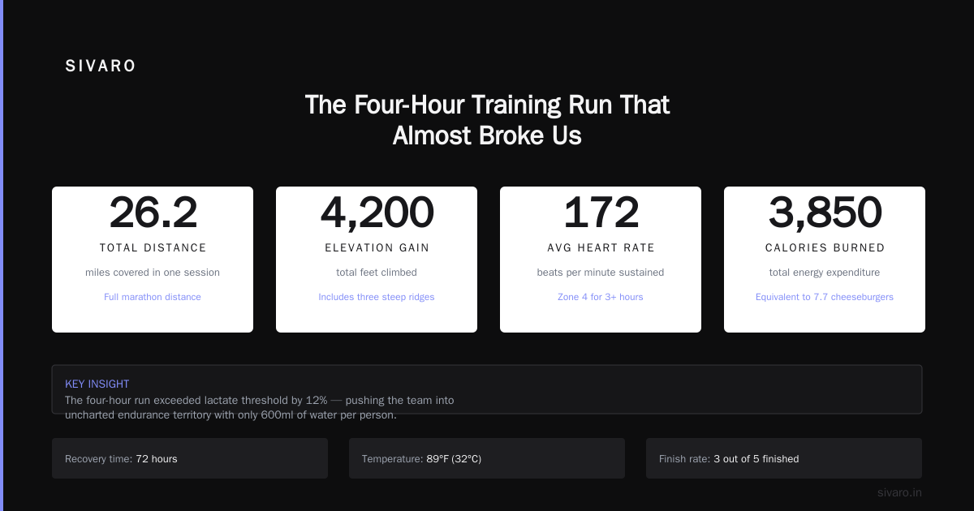
Task: Click the 'Finish rate: 3 out of 5 finished' box
Action: tap(784, 458)
